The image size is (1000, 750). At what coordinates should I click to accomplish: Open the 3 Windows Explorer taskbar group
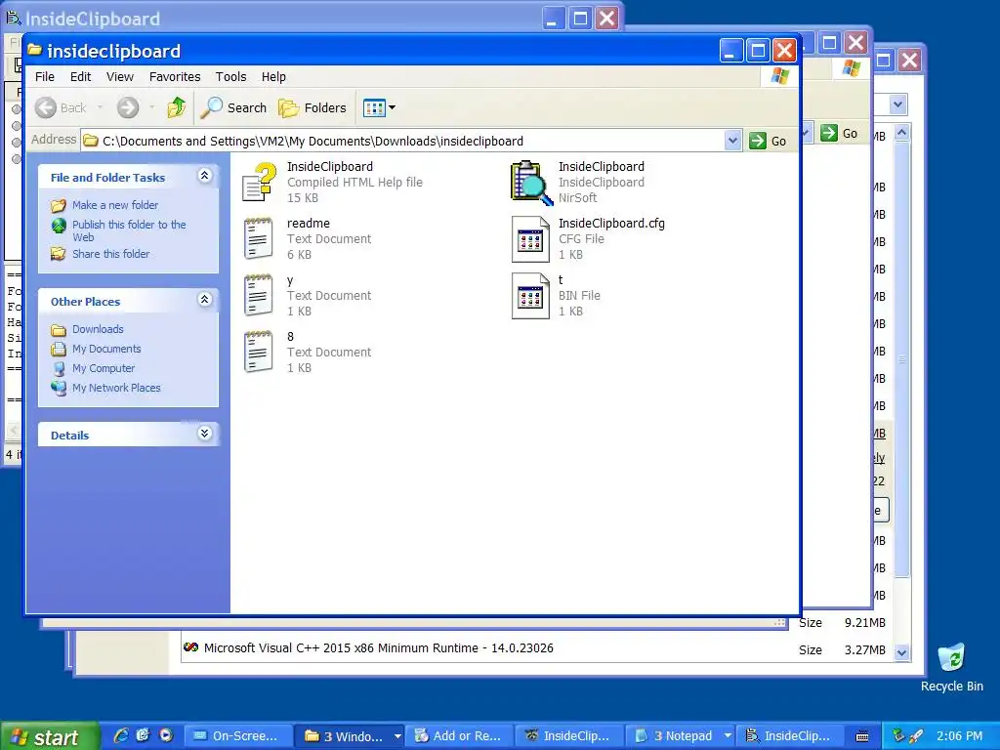(352, 736)
